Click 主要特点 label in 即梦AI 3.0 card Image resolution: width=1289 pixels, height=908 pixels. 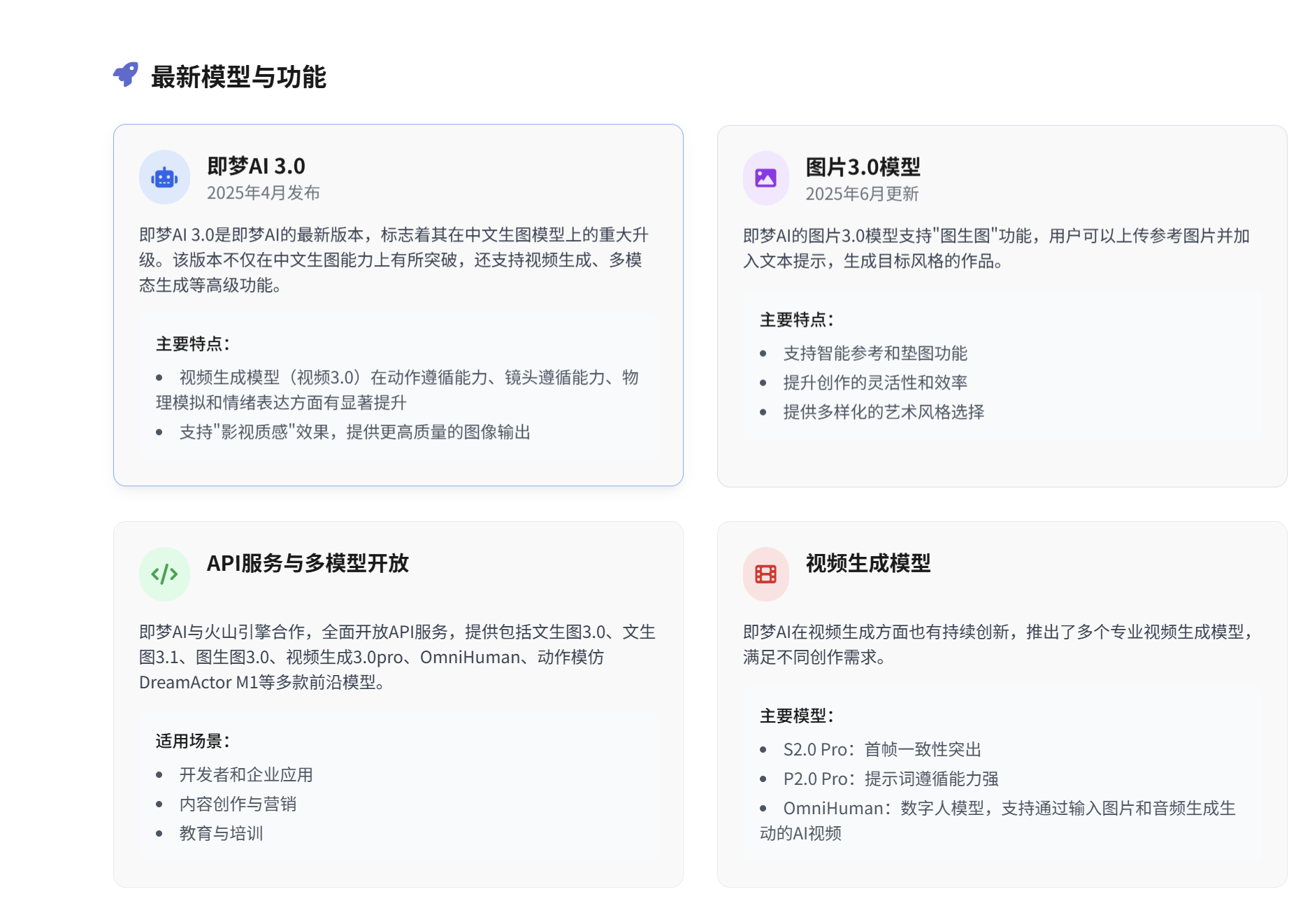193,344
